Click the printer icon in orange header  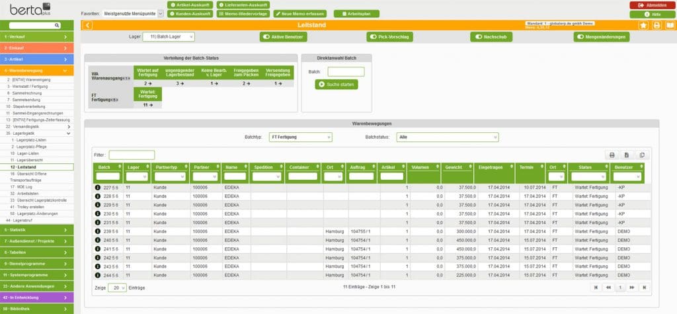(657, 25)
